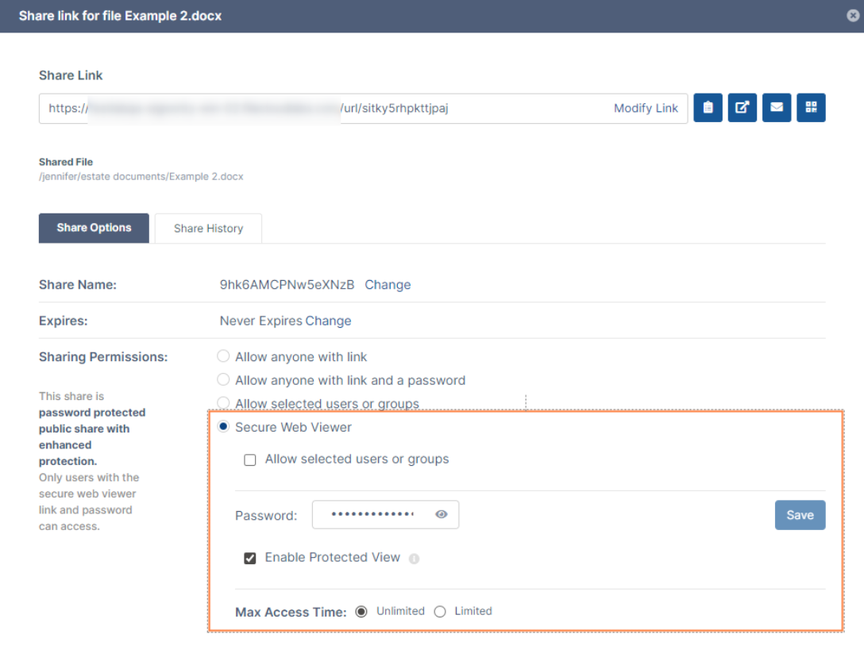Check Allow selected users or groups
This screenshot has width=864, height=665.
click(250, 459)
